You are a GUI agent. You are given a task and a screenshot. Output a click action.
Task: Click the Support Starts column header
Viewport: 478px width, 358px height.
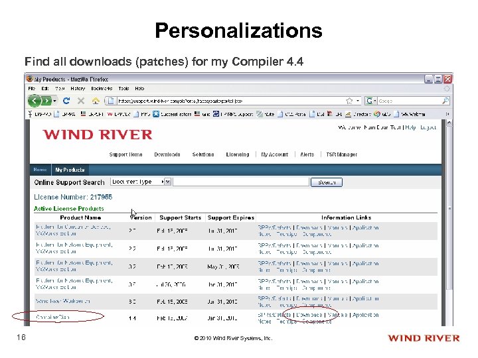tap(180, 217)
